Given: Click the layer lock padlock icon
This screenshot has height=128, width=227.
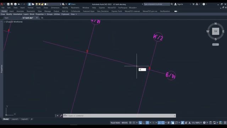Looking at the screenshot, I should [42, 4].
